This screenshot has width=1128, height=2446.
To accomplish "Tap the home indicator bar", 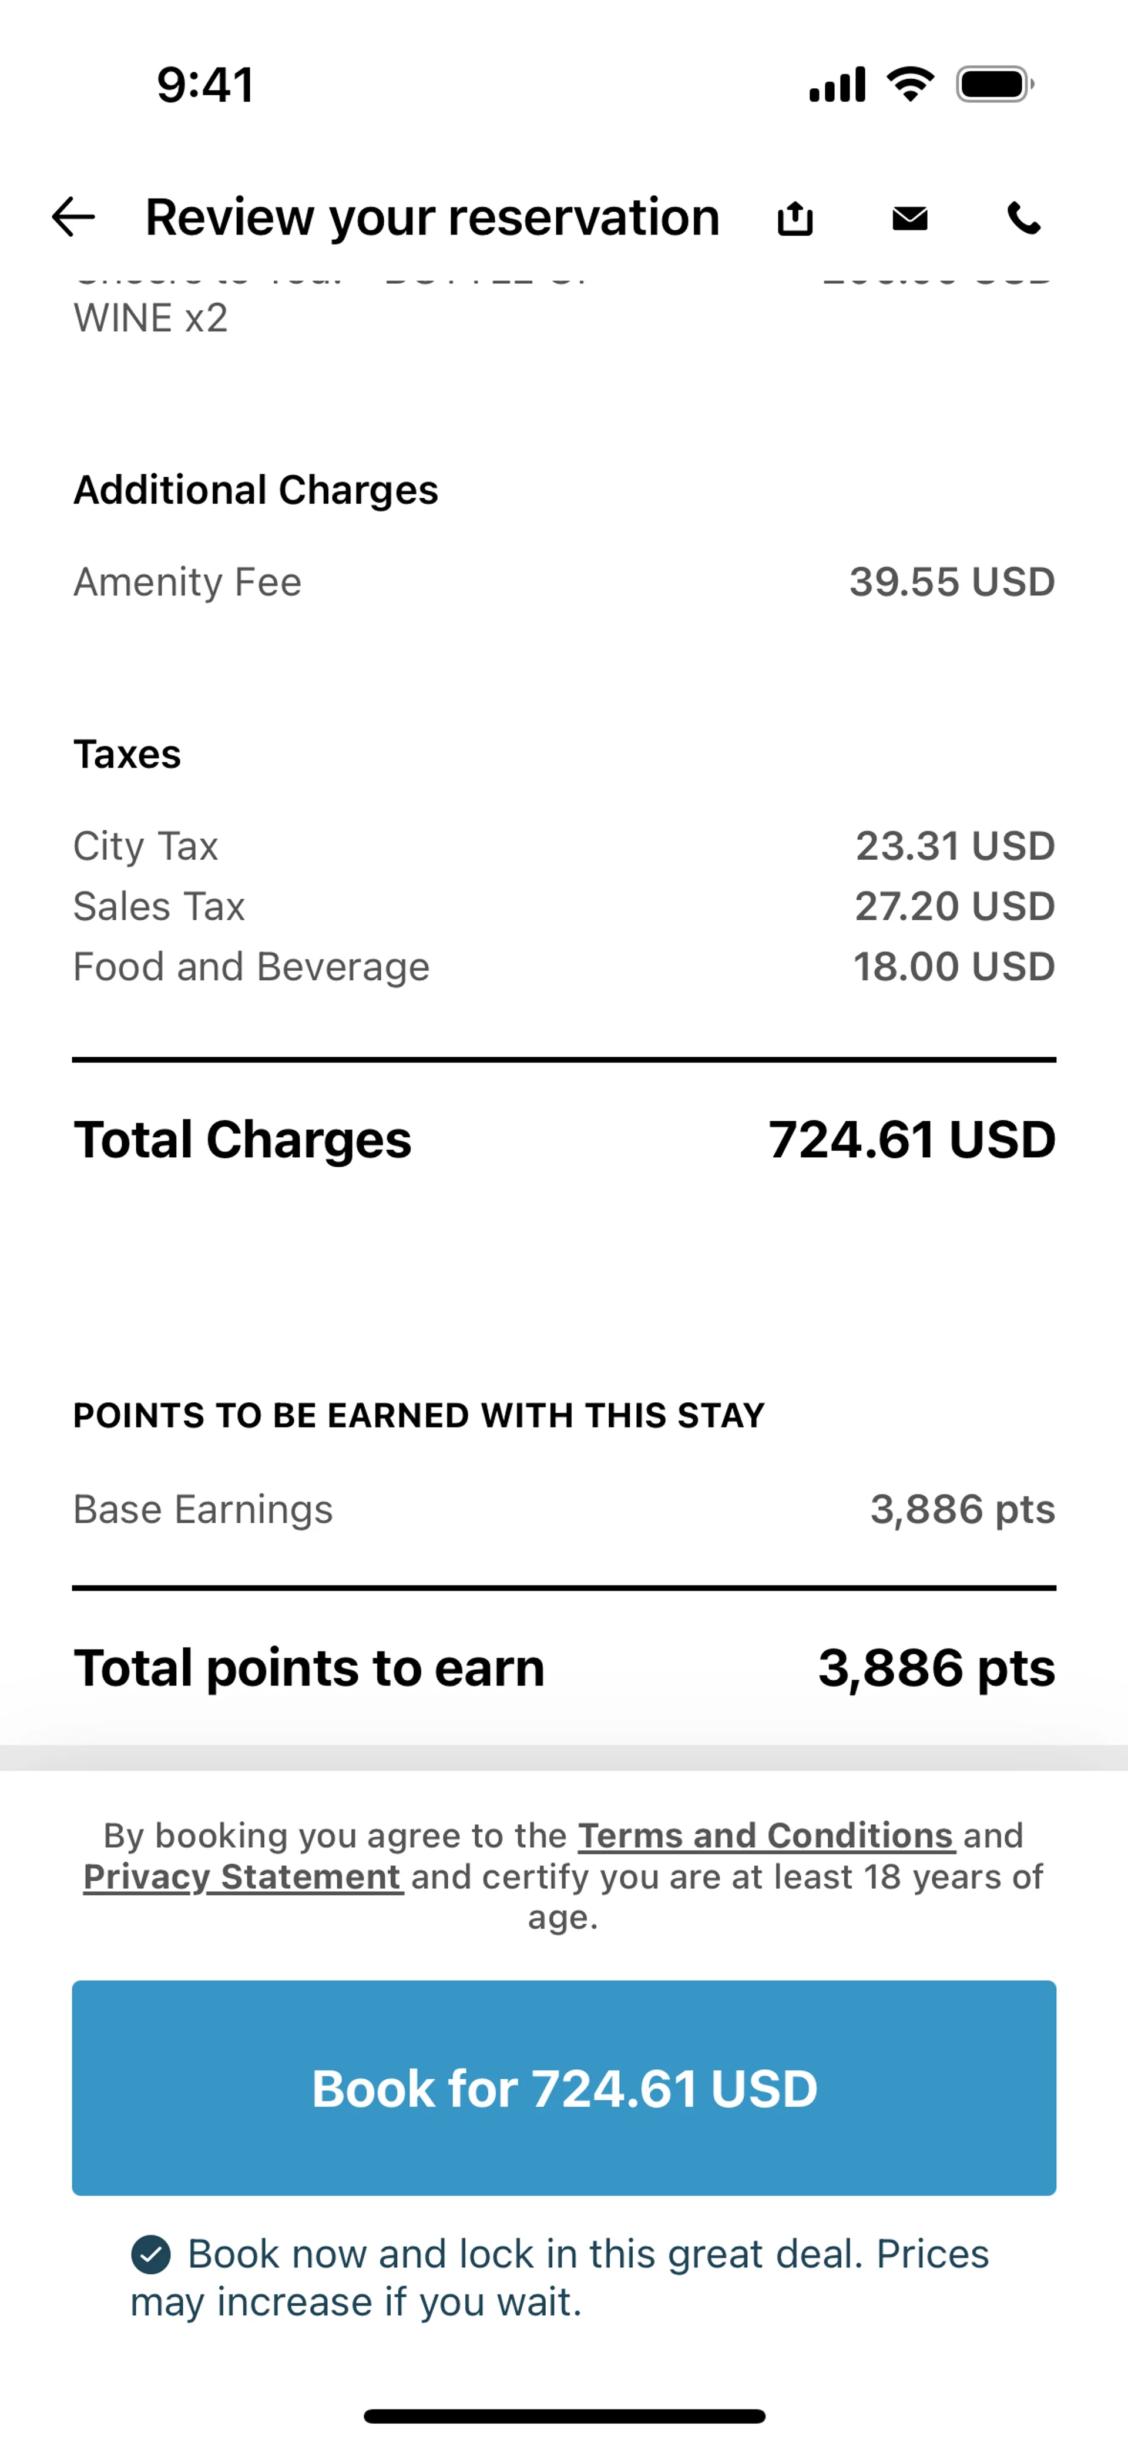I will tap(564, 2417).
